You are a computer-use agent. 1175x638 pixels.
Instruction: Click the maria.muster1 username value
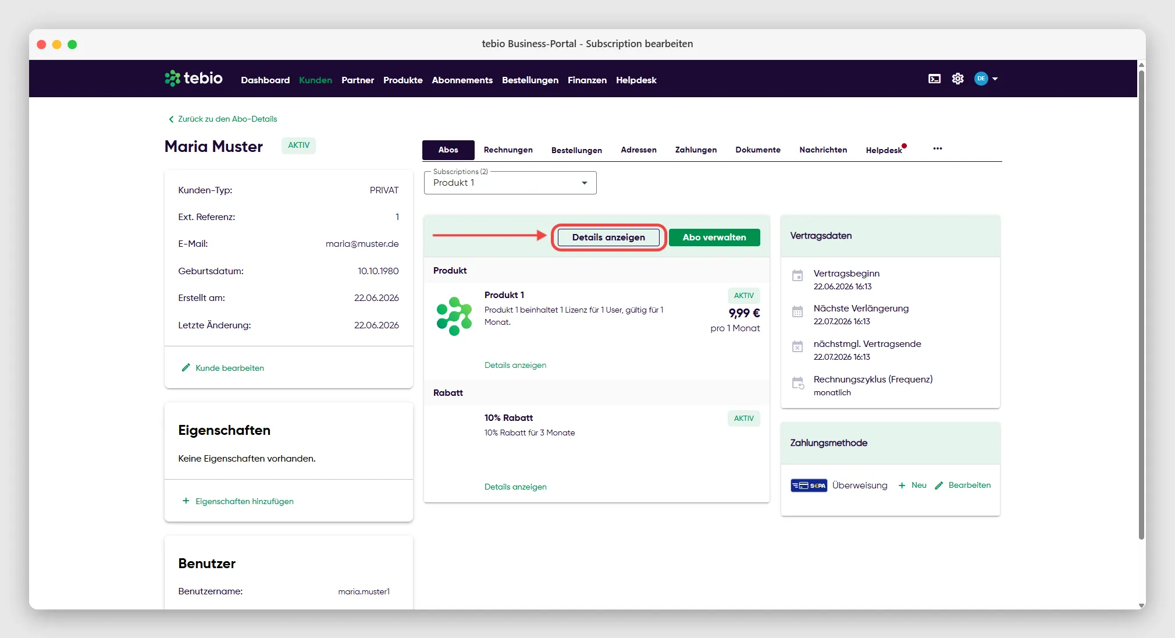364,592
